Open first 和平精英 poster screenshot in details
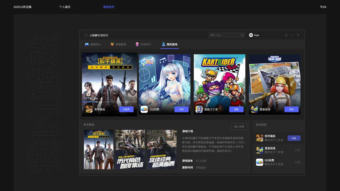Image resolution: width=340 pixels, height=191 pixels. point(99,150)
